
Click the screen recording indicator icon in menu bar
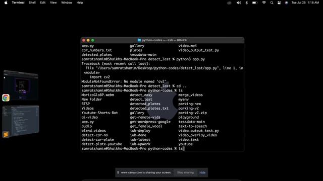229,3
